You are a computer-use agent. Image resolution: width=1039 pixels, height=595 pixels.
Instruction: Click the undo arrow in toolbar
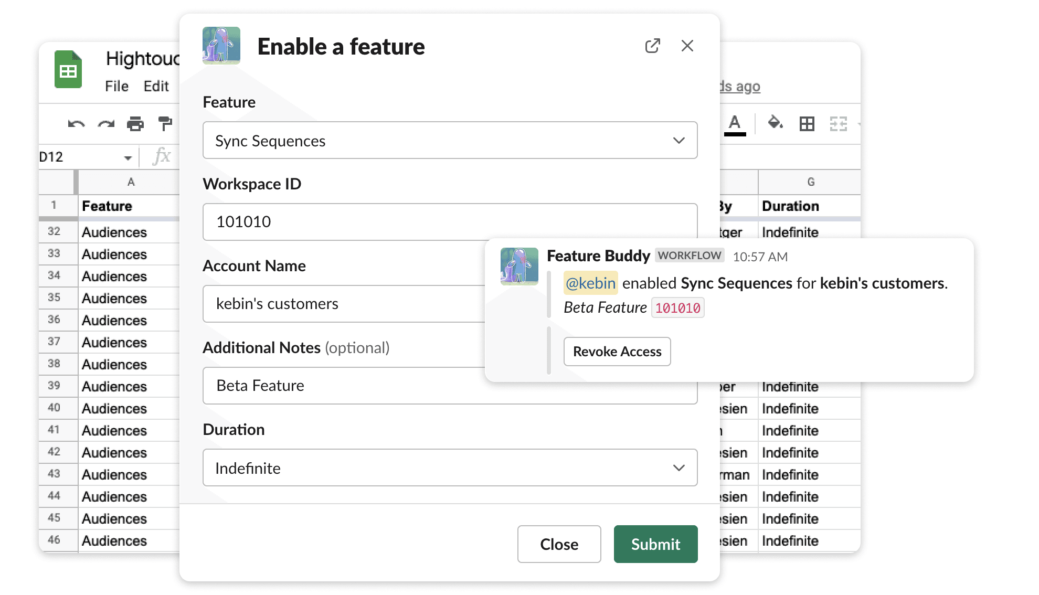click(77, 124)
